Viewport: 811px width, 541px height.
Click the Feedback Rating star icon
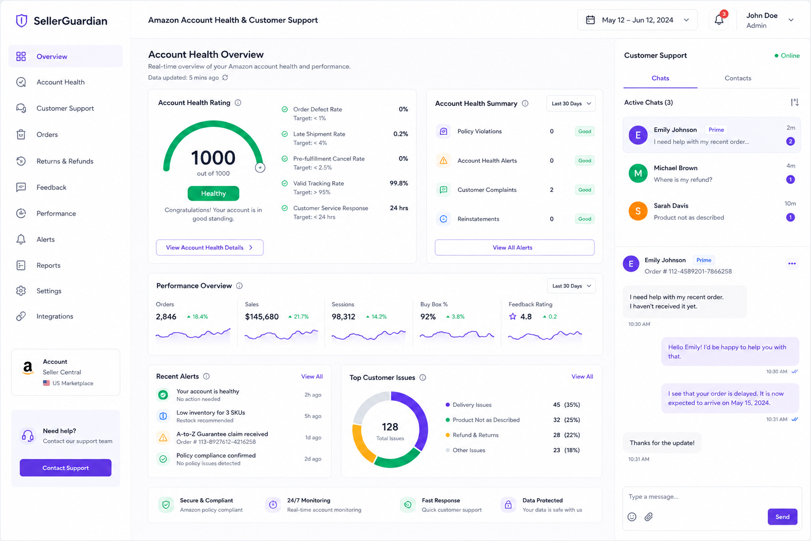pyautogui.click(x=513, y=316)
